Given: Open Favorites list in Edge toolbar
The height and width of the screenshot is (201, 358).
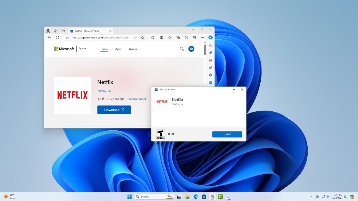Looking at the screenshot, I should coord(170,37).
